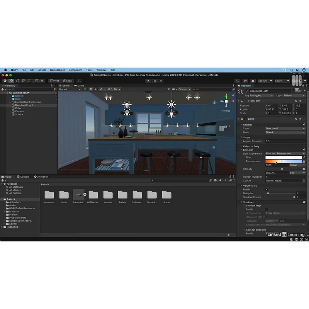
Task: Toggle the 2D view mode button
Action: click(85, 89)
